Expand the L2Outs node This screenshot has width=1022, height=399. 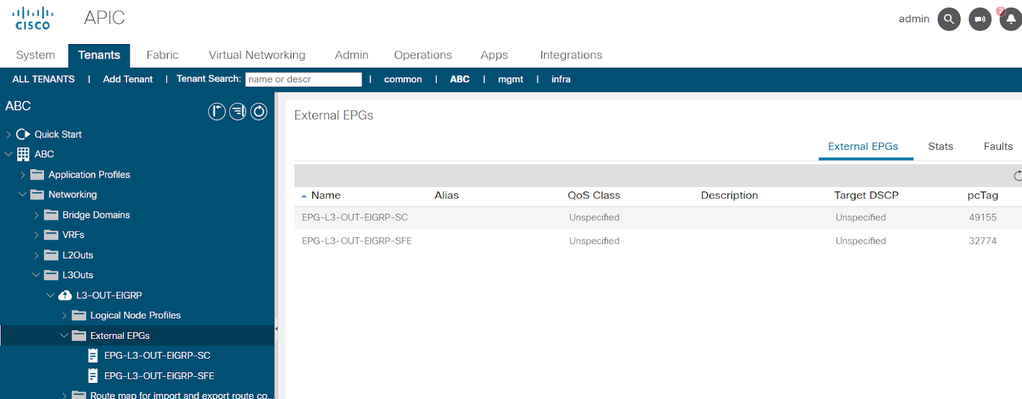pyautogui.click(x=36, y=255)
